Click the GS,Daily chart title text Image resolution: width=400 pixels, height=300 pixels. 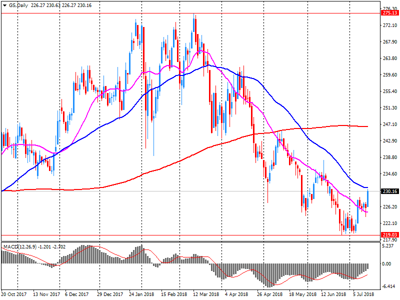[x=19, y=5]
